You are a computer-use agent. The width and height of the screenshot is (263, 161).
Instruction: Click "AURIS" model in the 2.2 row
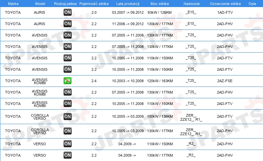tap(39, 24)
